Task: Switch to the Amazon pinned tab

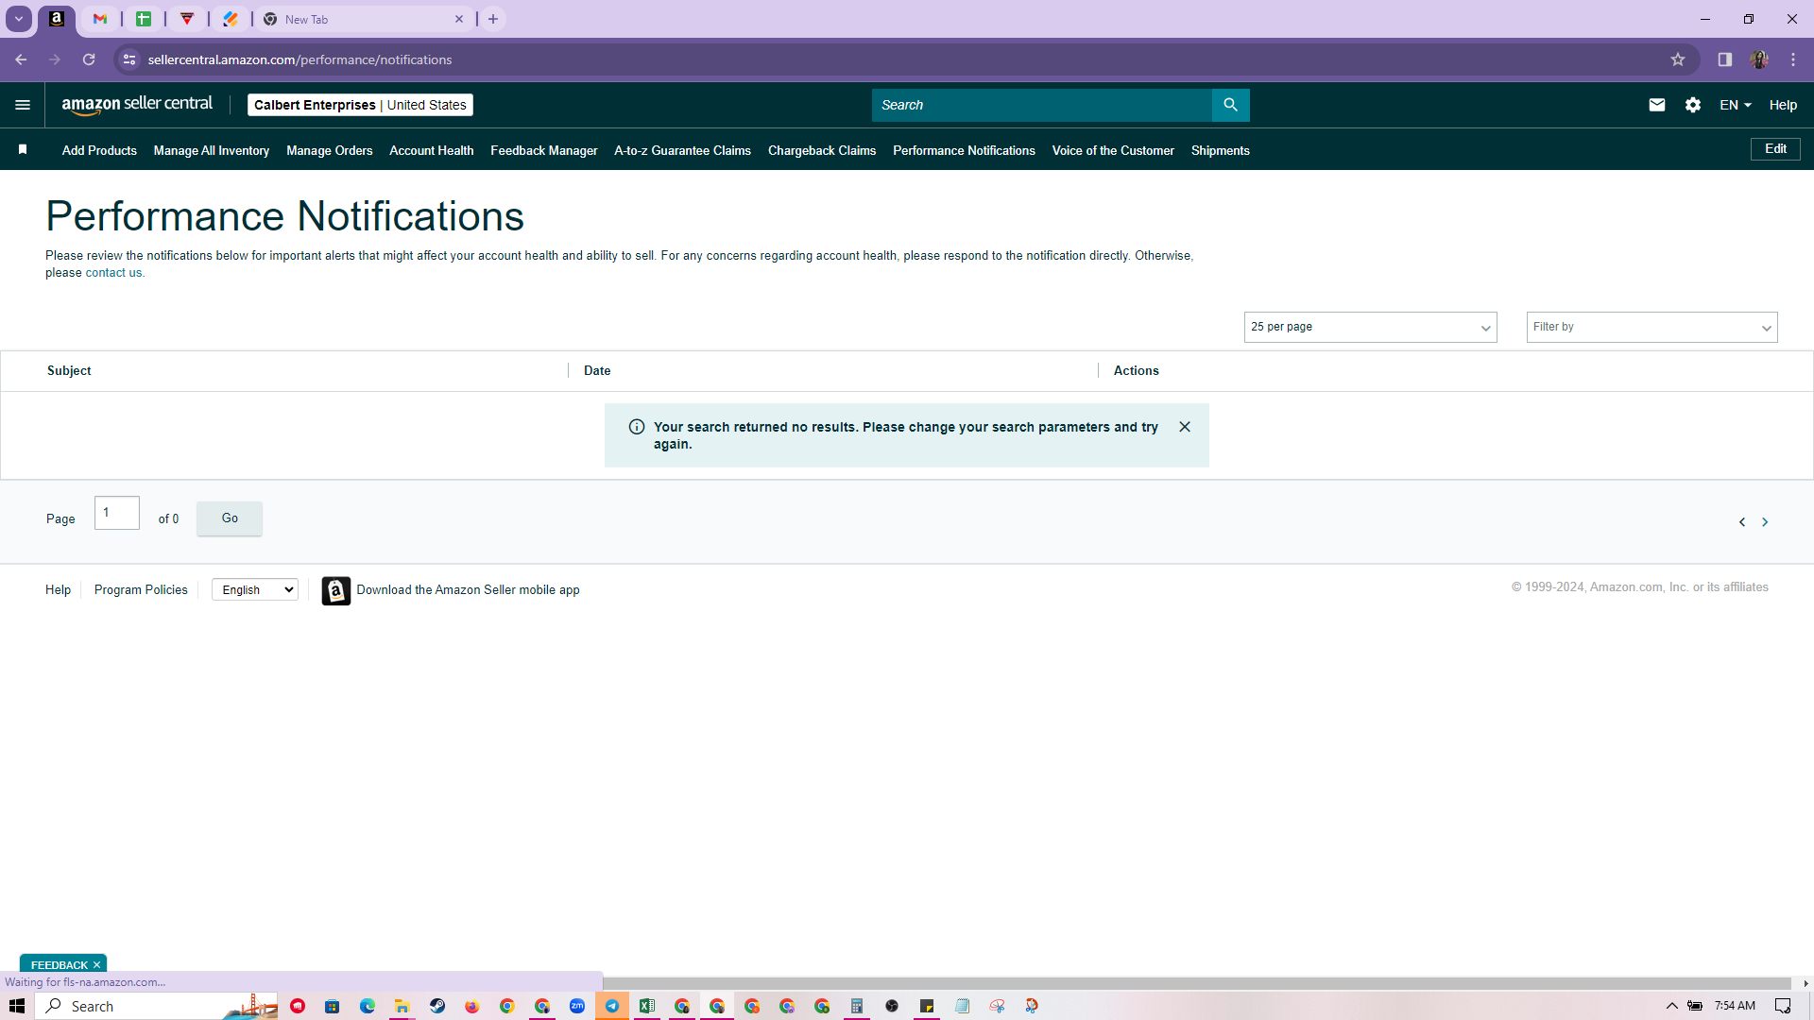Action: click(57, 19)
